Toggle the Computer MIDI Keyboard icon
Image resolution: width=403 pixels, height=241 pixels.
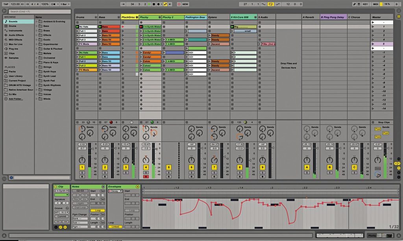coord(359,4)
